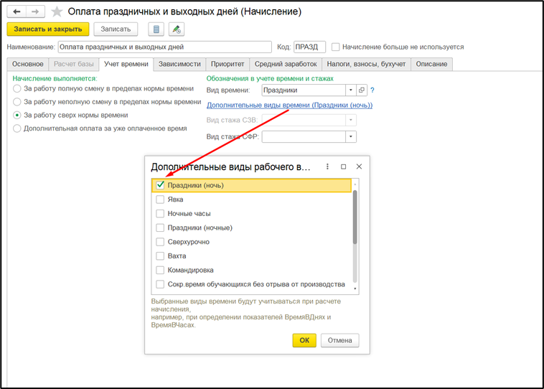Screen dimensions: 544x389
Task: Enable the Сверхурочно checkbox
Action: pyautogui.click(x=160, y=242)
